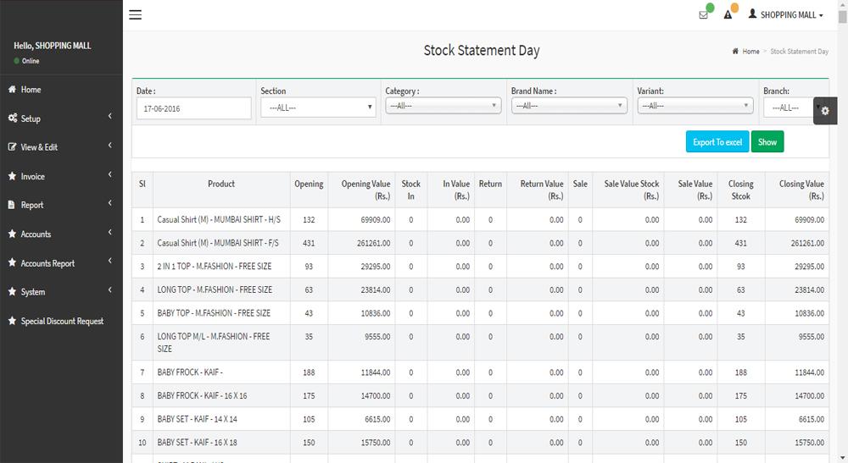Open the settings gear panel

tap(825, 111)
